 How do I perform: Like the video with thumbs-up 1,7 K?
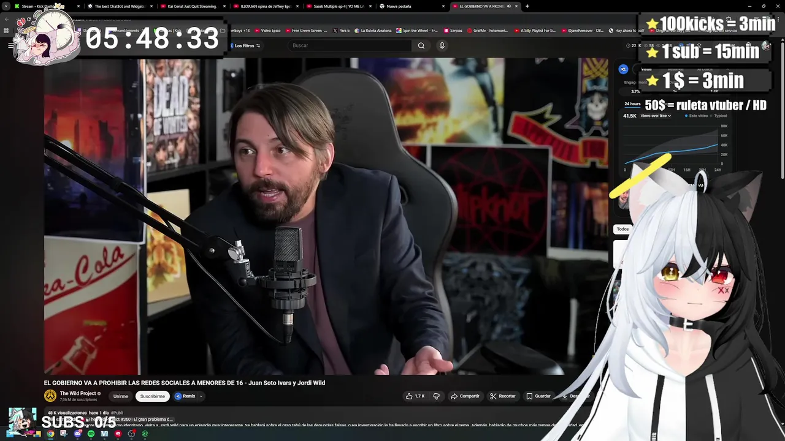[415, 396]
